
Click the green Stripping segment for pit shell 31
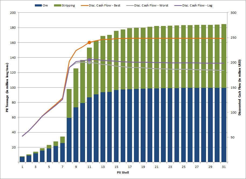coord(224,56)
